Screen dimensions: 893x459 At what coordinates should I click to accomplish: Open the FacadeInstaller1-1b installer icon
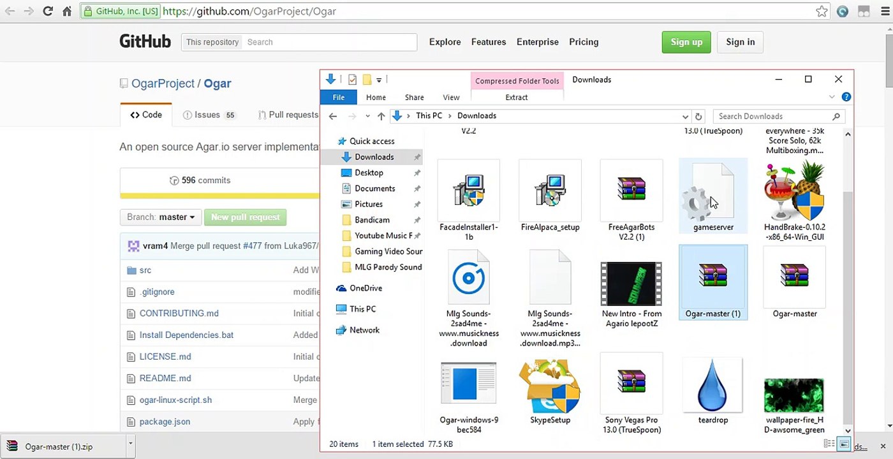point(469,190)
